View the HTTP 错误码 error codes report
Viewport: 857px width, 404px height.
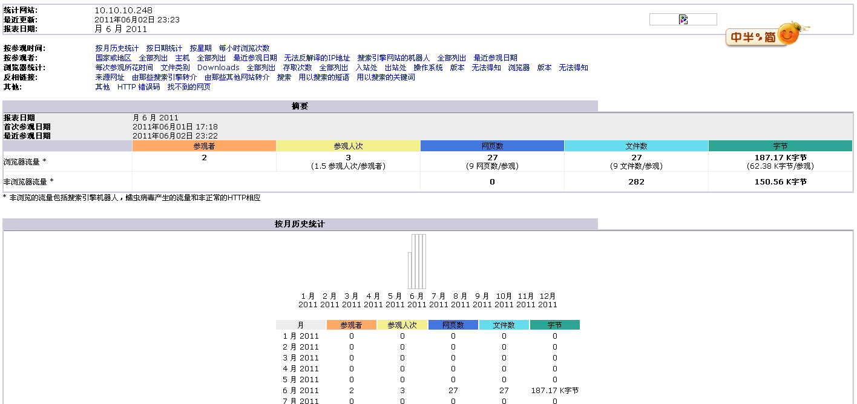(139, 86)
